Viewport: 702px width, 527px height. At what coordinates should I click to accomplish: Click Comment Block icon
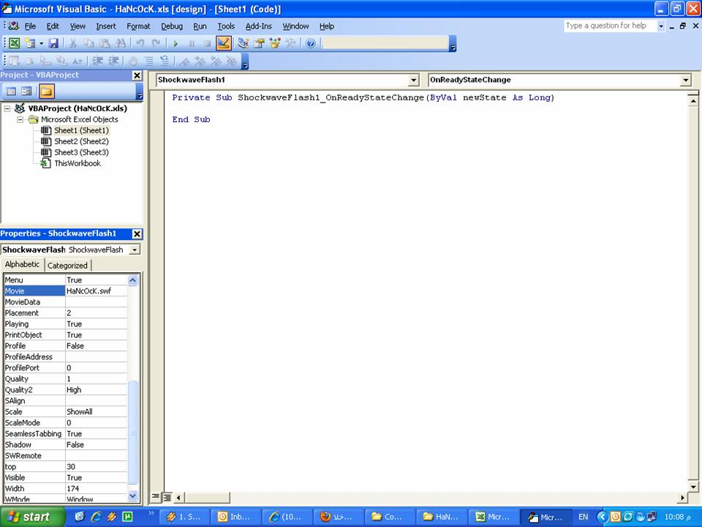tap(148, 61)
